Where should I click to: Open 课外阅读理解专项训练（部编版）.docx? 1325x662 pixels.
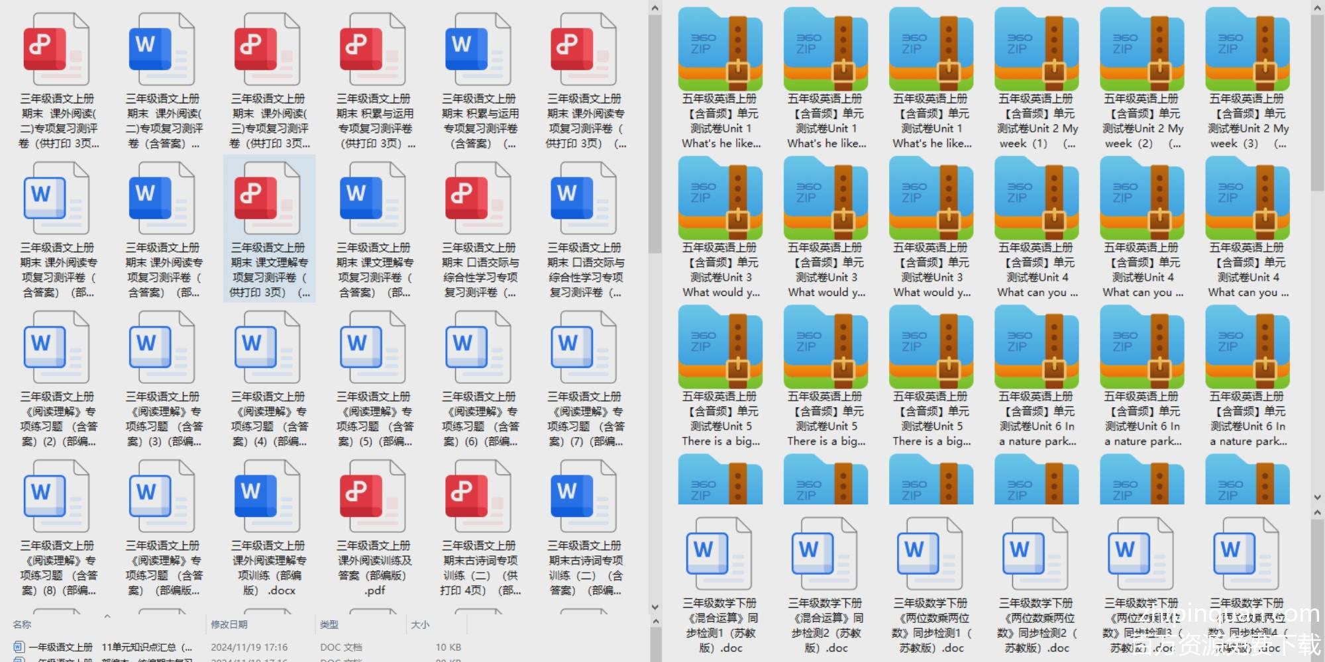click(x=269, y=528)
